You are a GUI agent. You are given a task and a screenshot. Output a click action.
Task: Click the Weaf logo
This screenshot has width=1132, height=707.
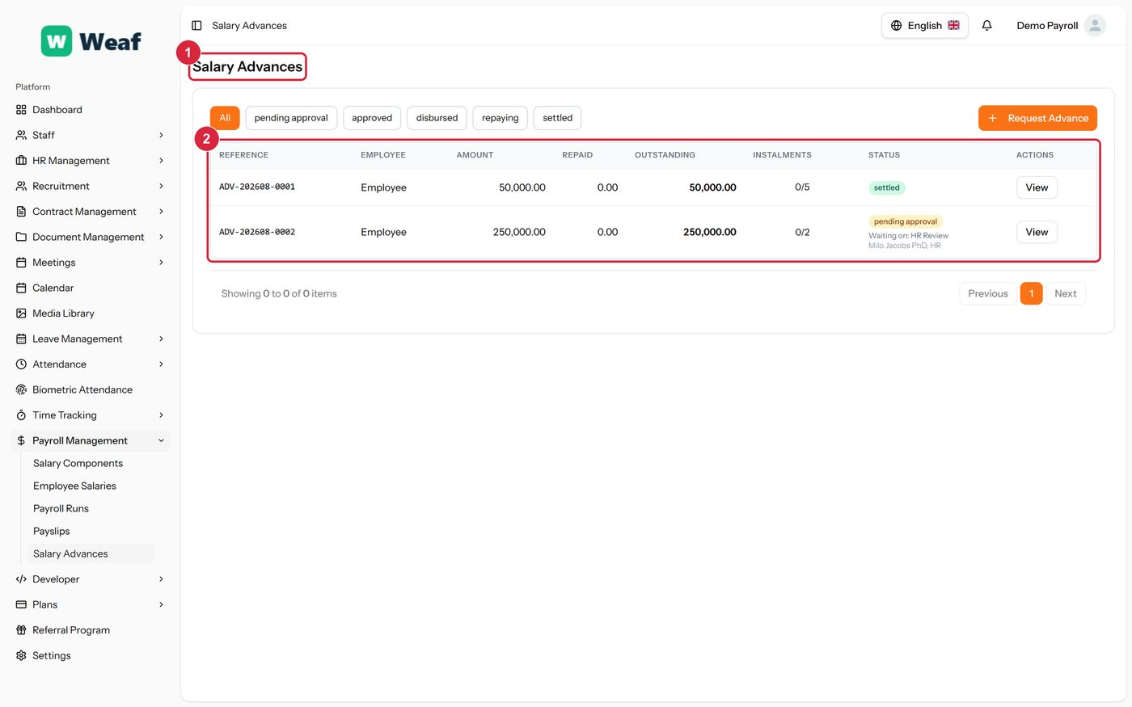[x=91, y=41]
